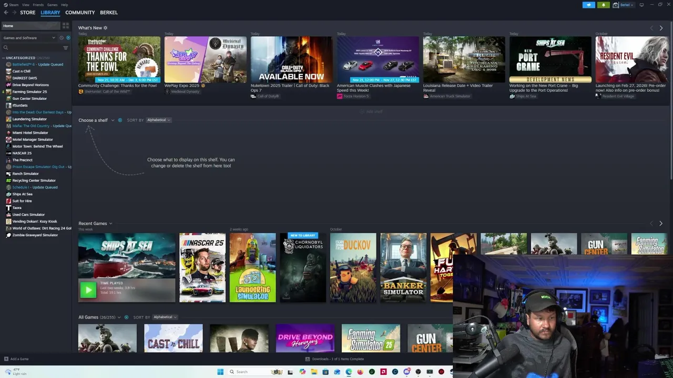Click the library search field
673x378 pixels.
[x=32, y=48]
